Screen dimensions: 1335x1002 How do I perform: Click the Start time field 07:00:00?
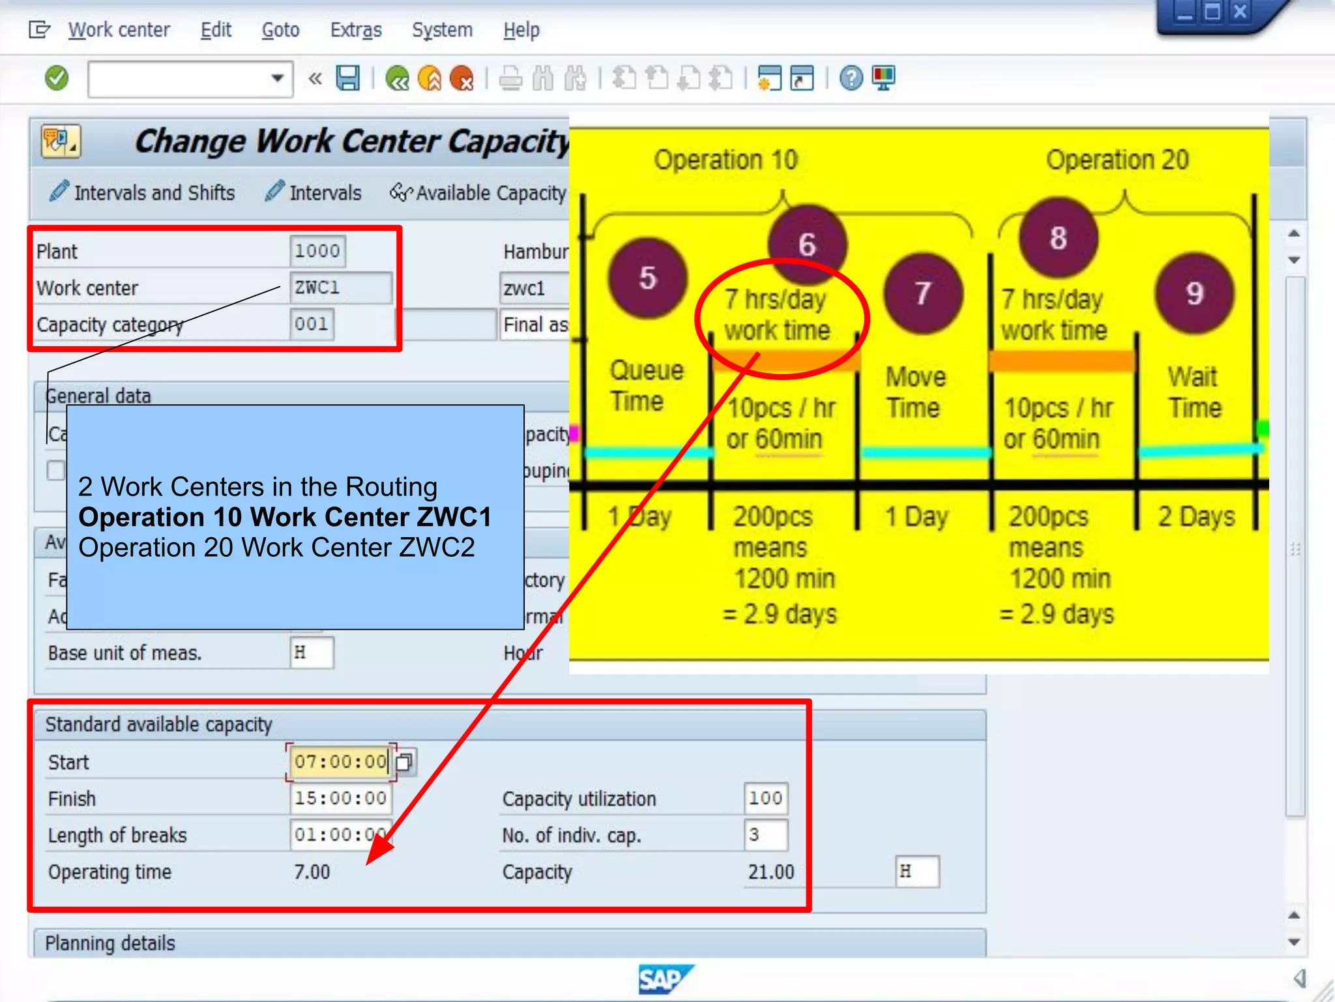pos(340,761)
